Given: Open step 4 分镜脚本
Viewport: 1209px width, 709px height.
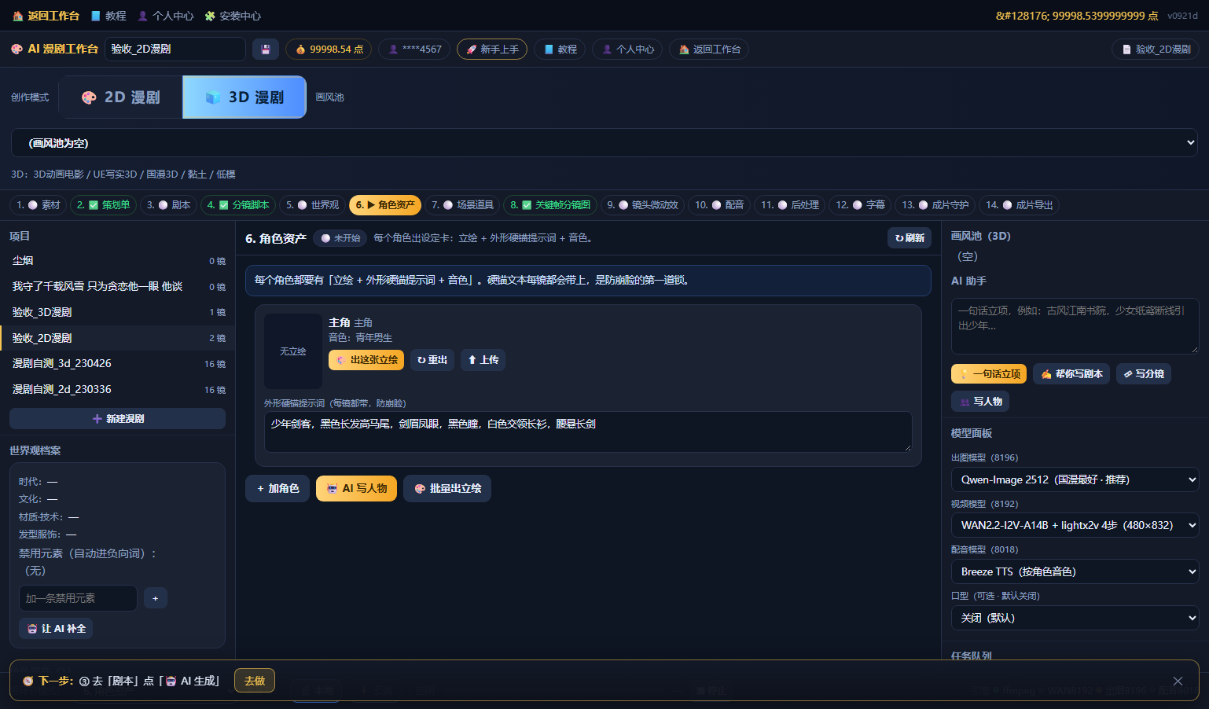Looking at the screenshot, I should tap(238, 205).
